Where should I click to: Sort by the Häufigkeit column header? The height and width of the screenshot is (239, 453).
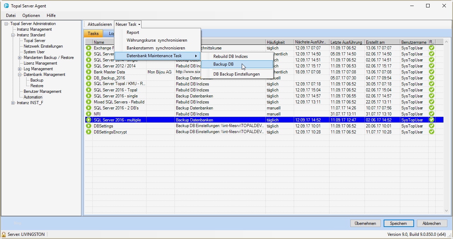(x=276, y=42)
